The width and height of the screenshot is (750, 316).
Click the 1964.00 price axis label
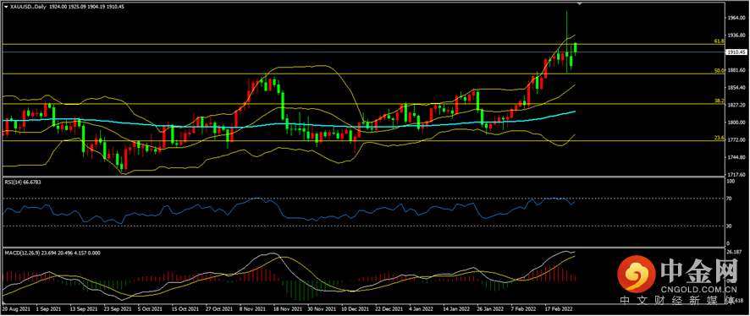[736, 18]
